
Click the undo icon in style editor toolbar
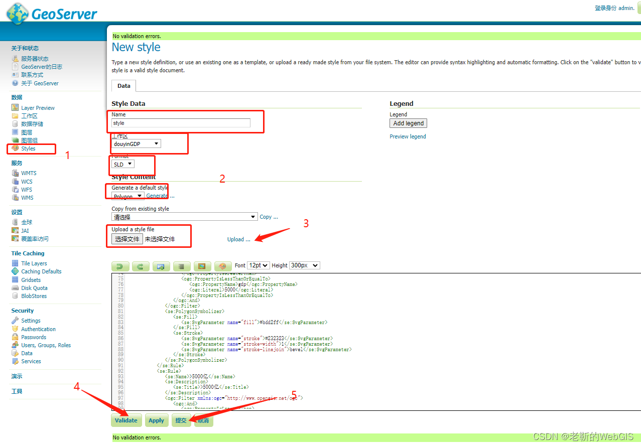tap(120, 266)
